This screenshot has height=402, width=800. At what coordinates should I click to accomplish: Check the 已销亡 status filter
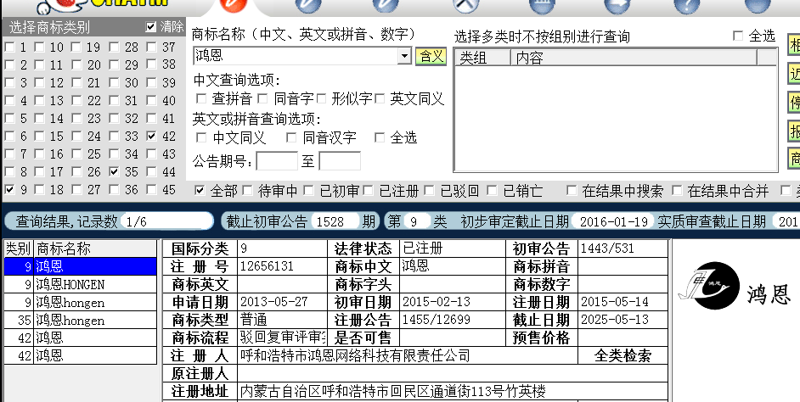click(x=492, y=191)
